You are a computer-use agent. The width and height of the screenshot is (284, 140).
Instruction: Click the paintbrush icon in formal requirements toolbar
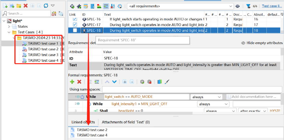(167, 82)
